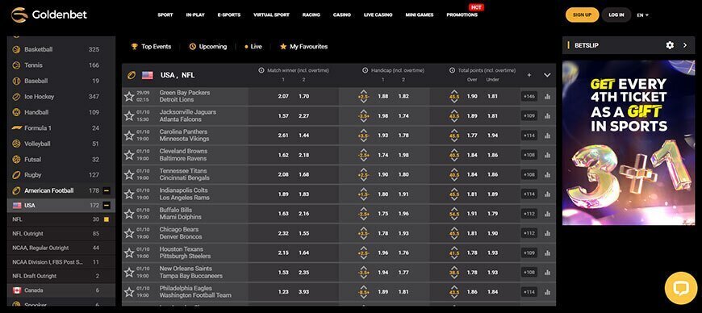
Task: Switch to the Top Events tab
Action: click(152, 47)
